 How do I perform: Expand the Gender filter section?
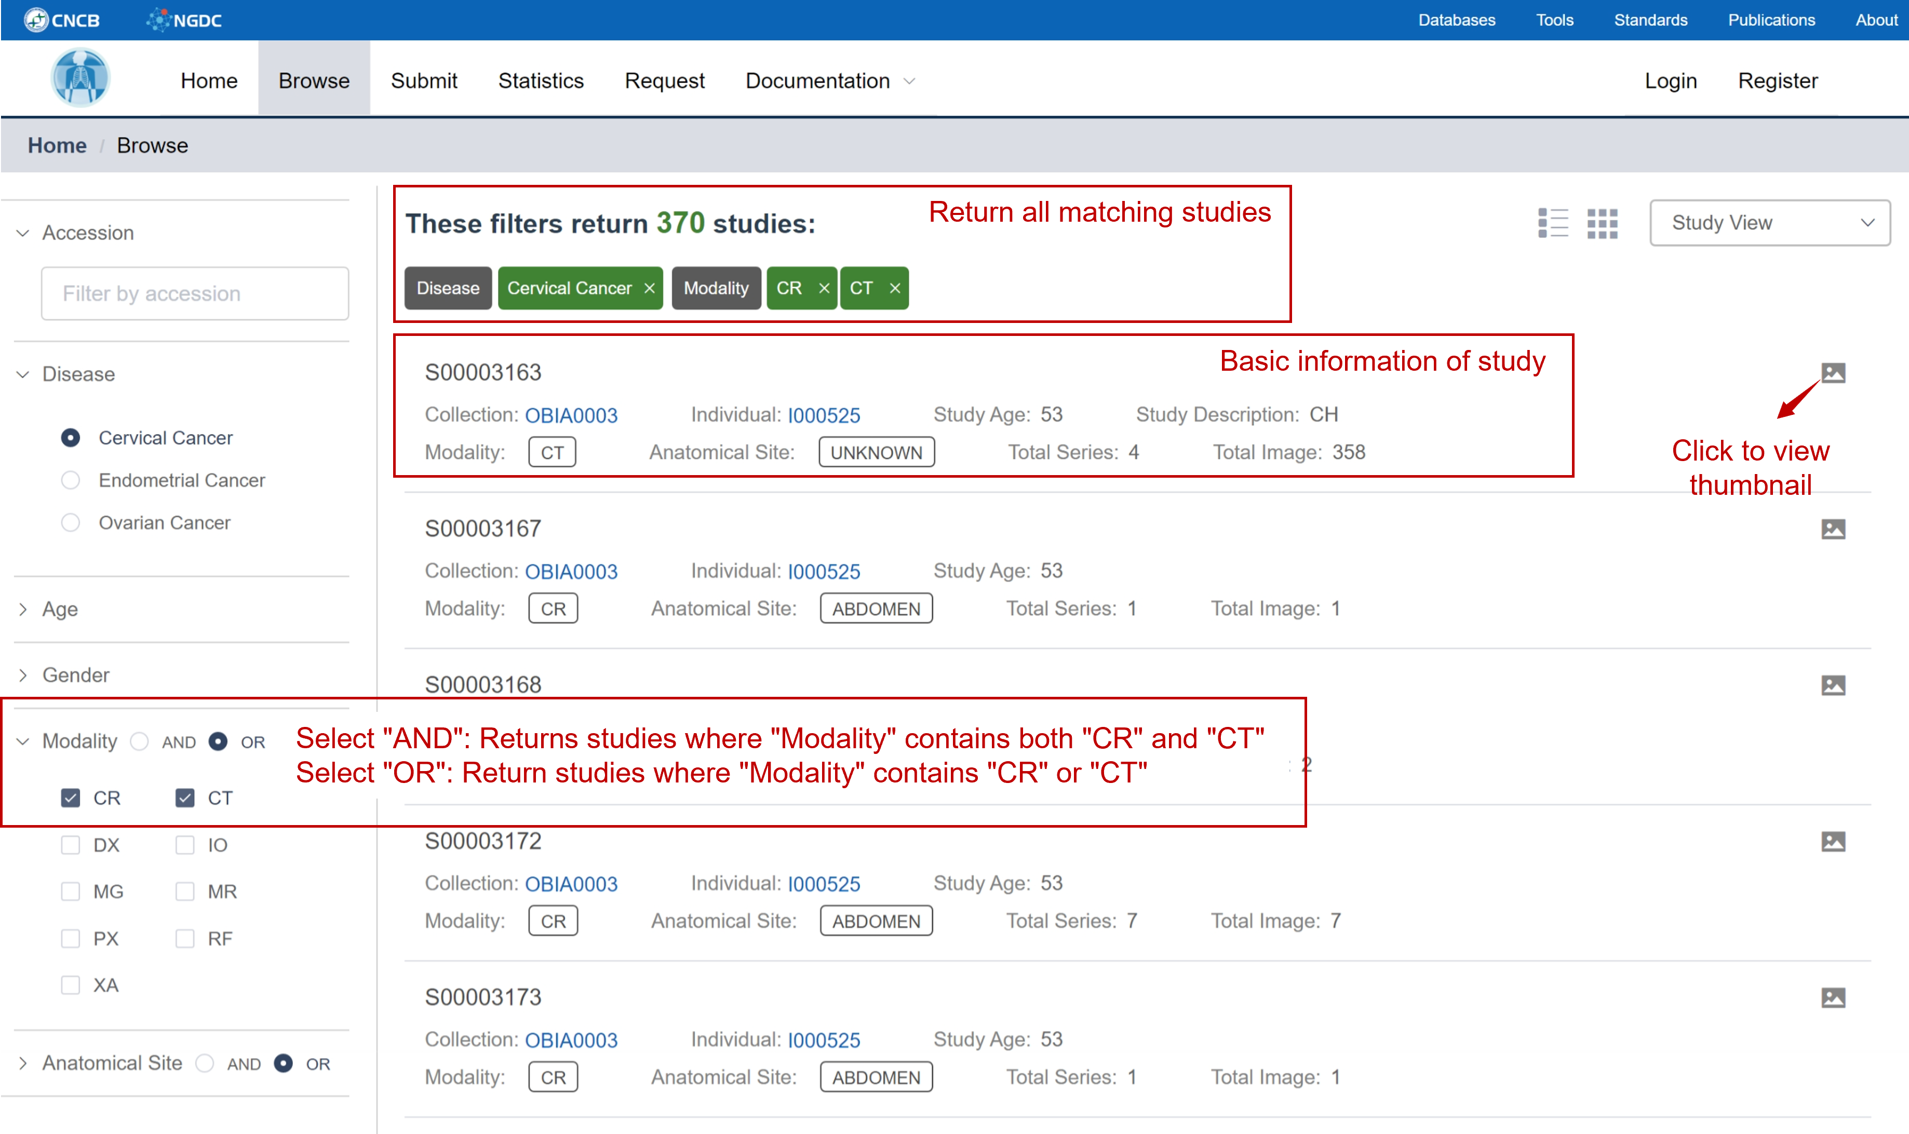click(23, 675)
